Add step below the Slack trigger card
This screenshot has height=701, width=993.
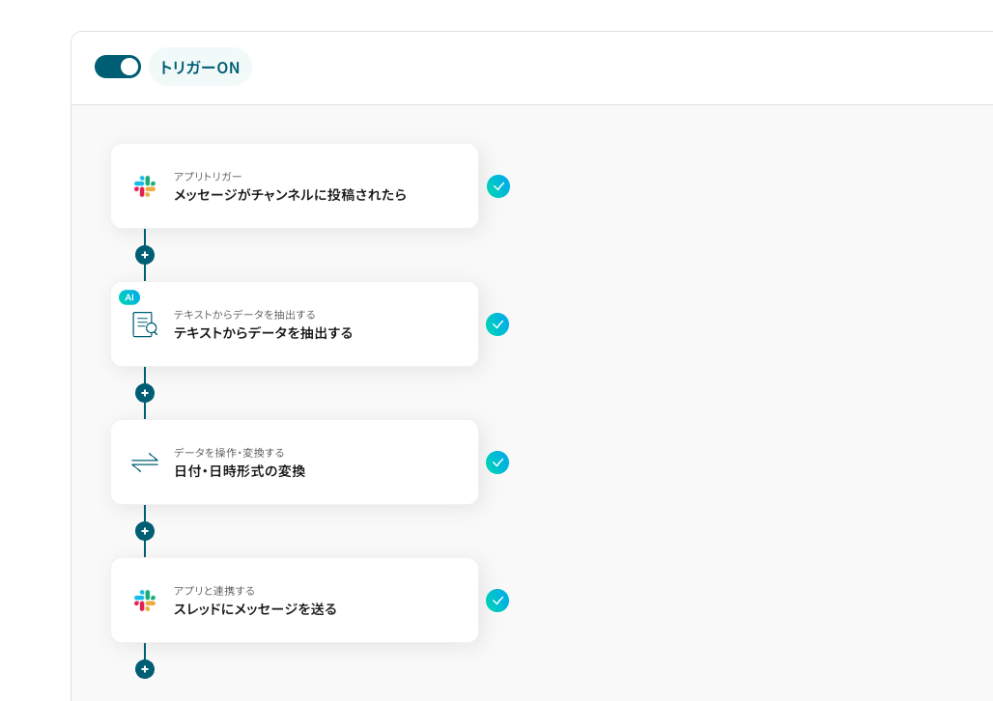pos(145,255)
